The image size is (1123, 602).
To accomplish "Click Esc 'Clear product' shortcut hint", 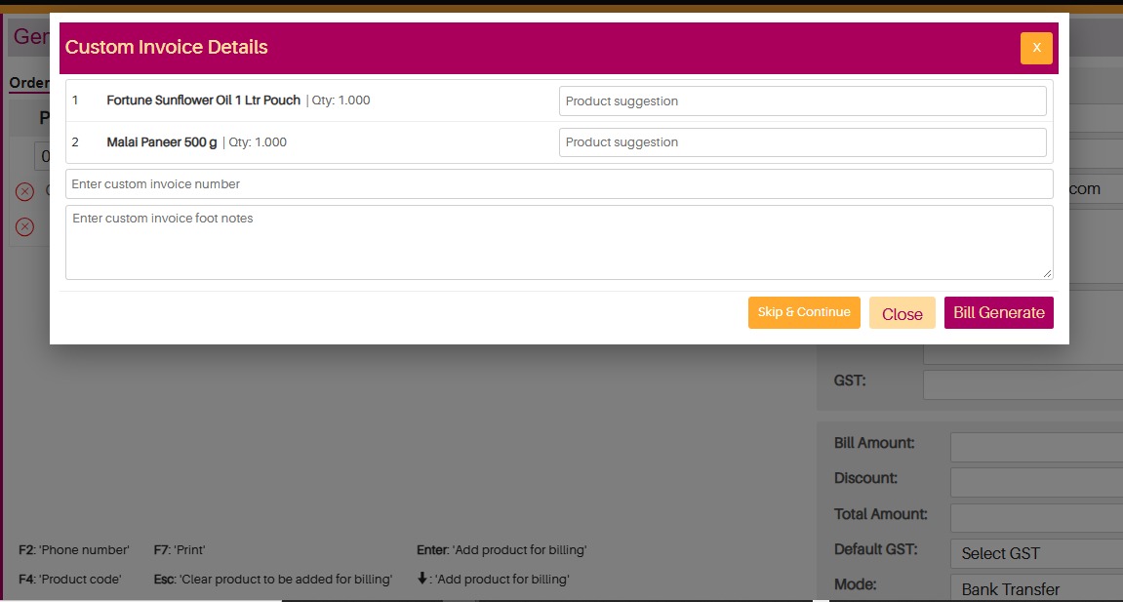I will coord(273,580).
